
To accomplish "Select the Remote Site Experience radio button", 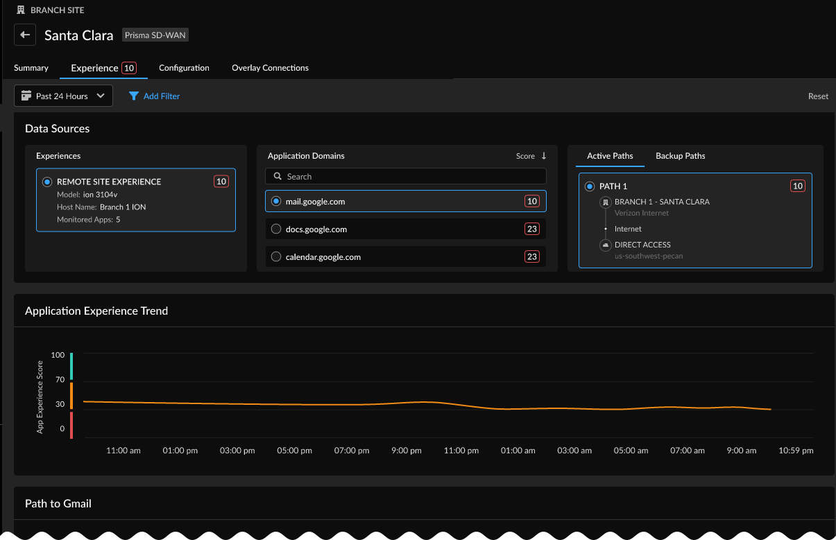I will (x=47, y=182).
